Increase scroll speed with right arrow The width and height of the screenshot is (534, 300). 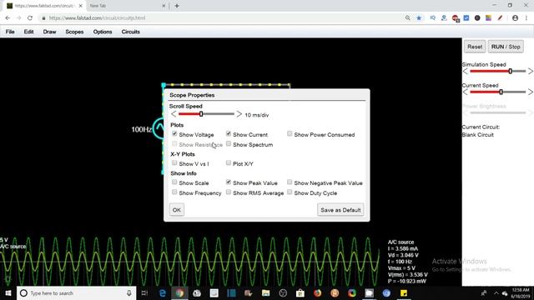pyautogui.click(x=239, y=114)
